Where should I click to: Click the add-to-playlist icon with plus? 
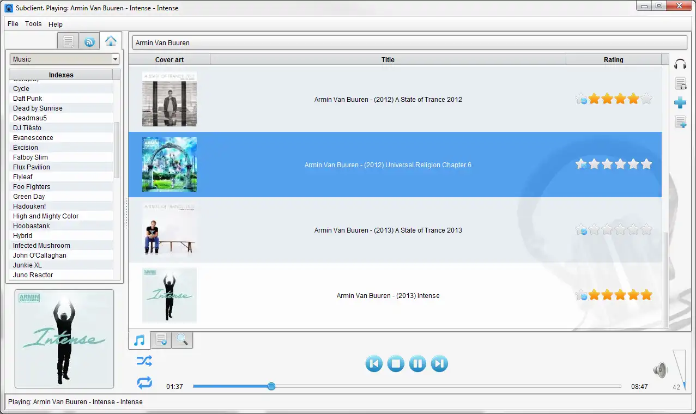(x=680, y=122)
